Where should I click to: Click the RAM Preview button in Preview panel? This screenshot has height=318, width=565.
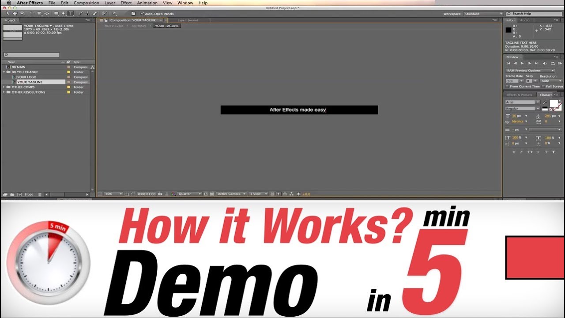click(560, 63)
